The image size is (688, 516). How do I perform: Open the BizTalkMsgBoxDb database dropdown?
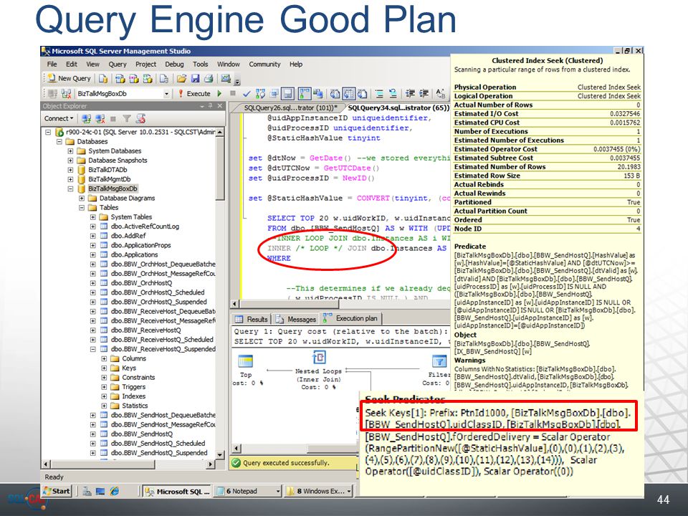166,94
